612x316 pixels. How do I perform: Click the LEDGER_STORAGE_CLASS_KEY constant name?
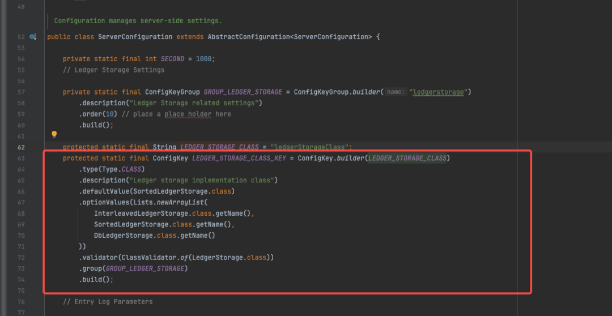point(239,159)
